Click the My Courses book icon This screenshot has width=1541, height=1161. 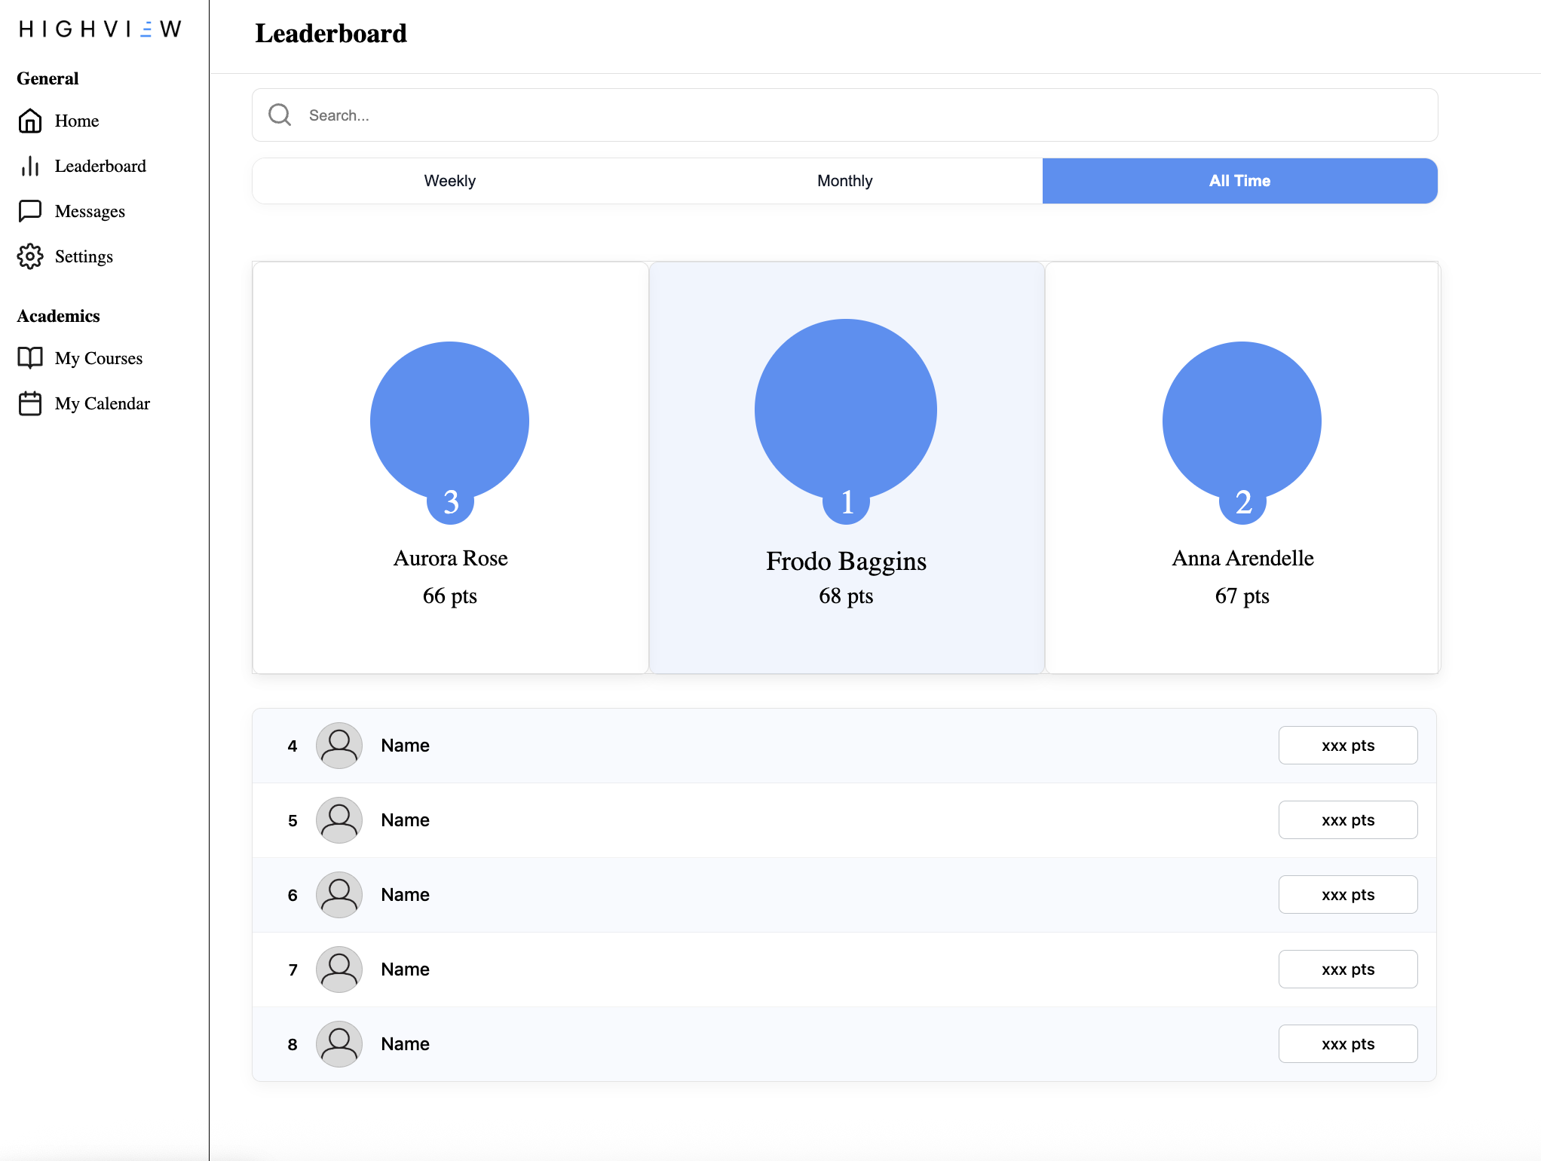(x=30, y=357)
